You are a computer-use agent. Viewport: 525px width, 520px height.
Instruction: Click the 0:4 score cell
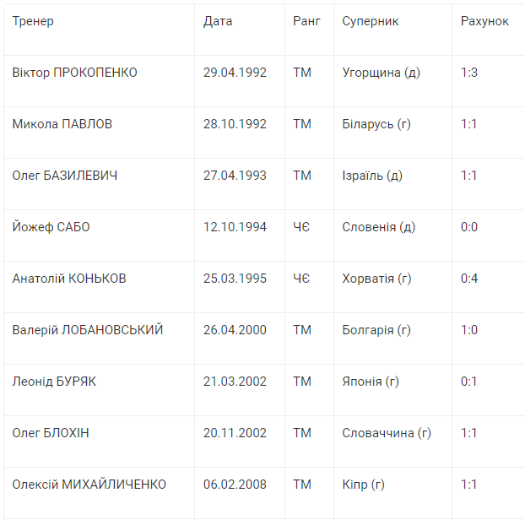pyautogui.click(x=469, y=279)
